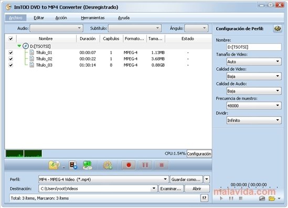Open the Perfil MP4 format dropdown
Image resolution: width=288 pixels, height=208 pixels.
103,179
